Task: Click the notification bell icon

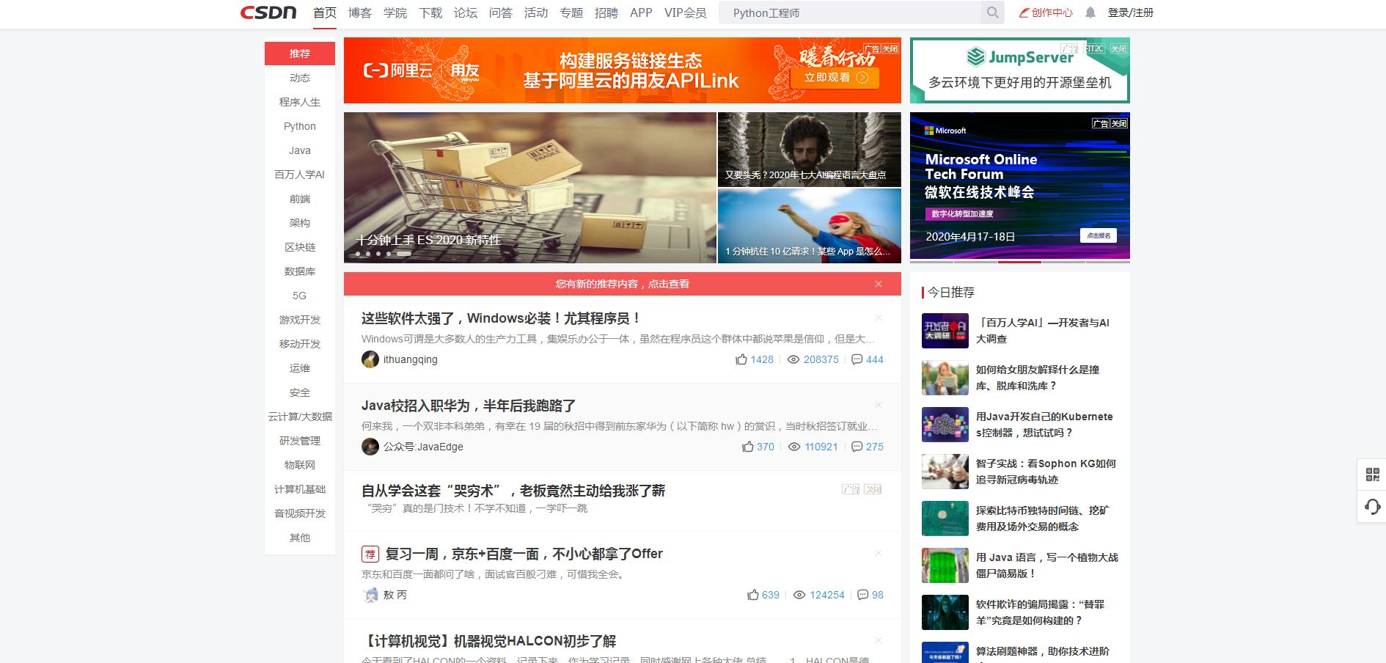Action: click(x=1090, y=12)
